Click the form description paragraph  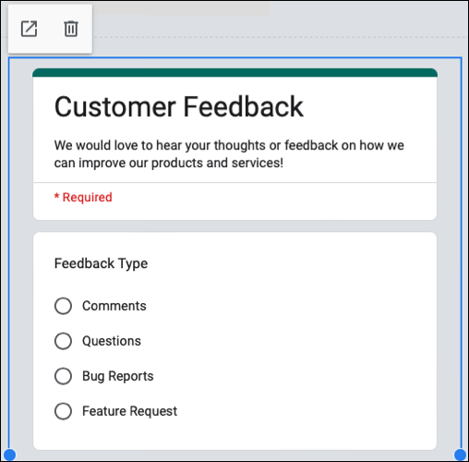[229, 154]
